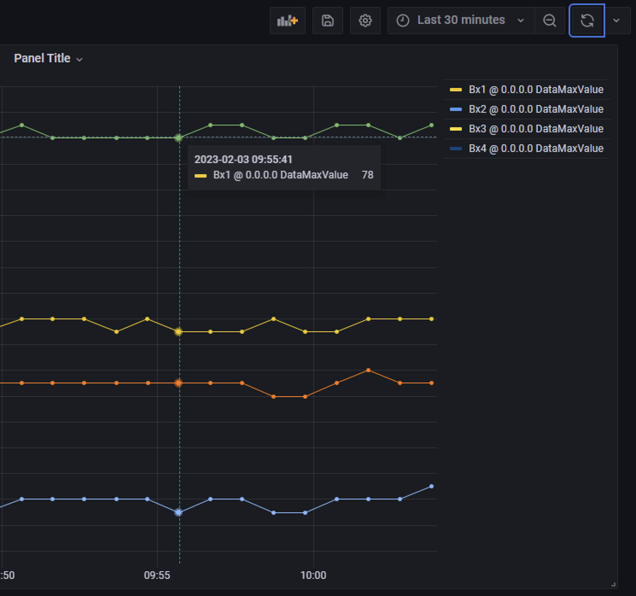Open the refresh interval dropdown

point(616,20)
